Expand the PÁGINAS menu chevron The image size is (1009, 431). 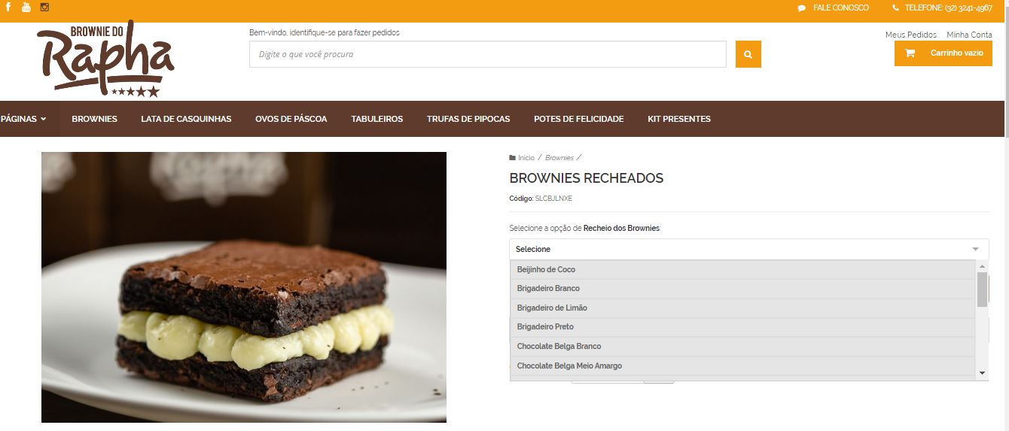[x=44, y=119]
